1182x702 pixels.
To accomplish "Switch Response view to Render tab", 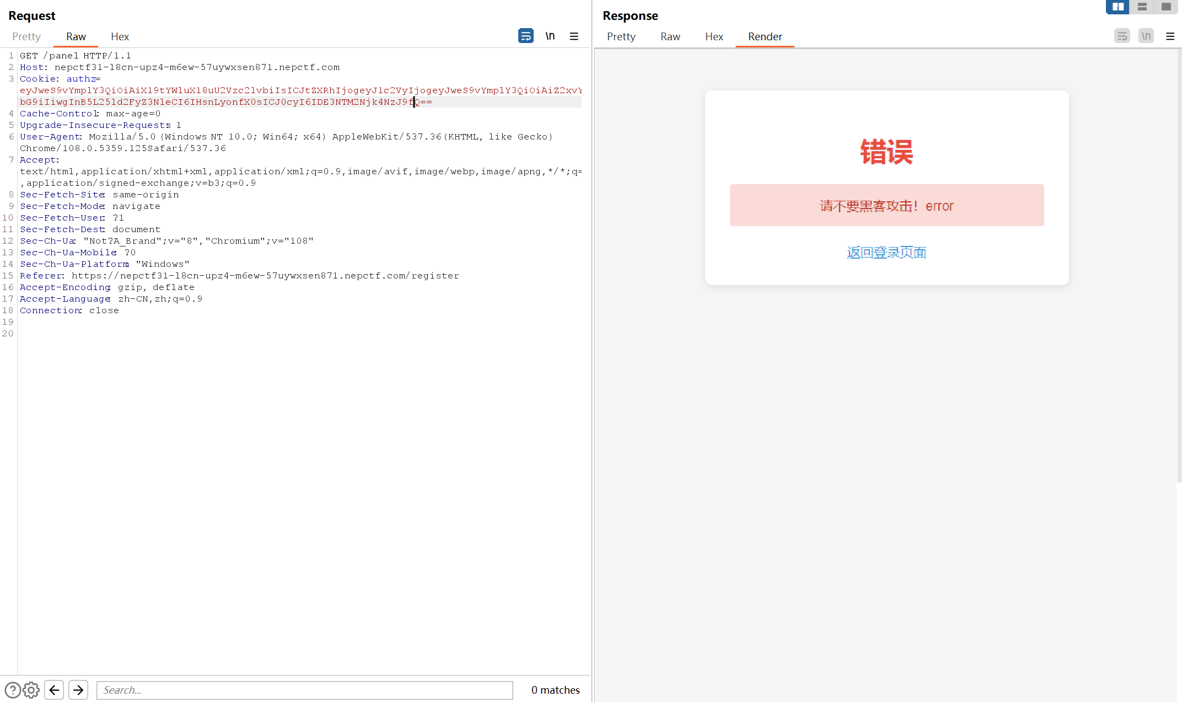I will pyautogui.click(x=765, y=36).
